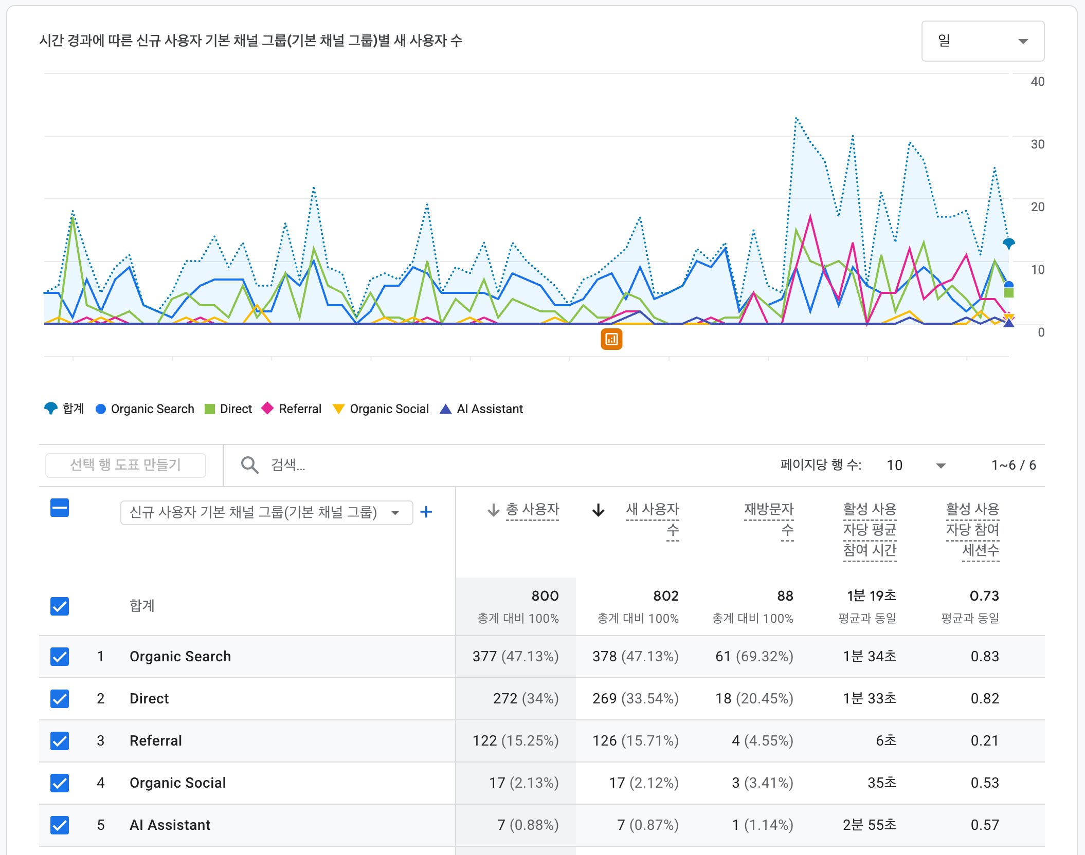Click the Referral row label in table
This screenshot has width=1085, height=855.
tap(156, 741)
